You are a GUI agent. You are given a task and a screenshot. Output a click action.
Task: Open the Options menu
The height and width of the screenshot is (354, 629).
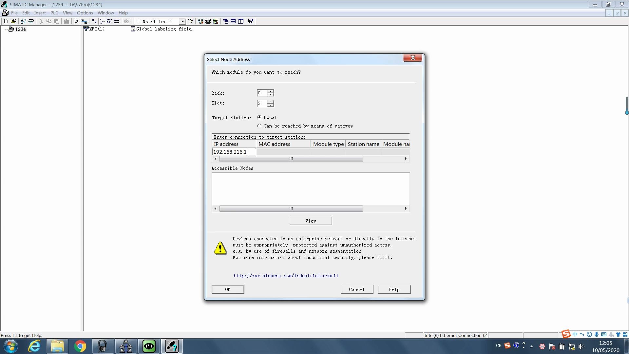85,13
